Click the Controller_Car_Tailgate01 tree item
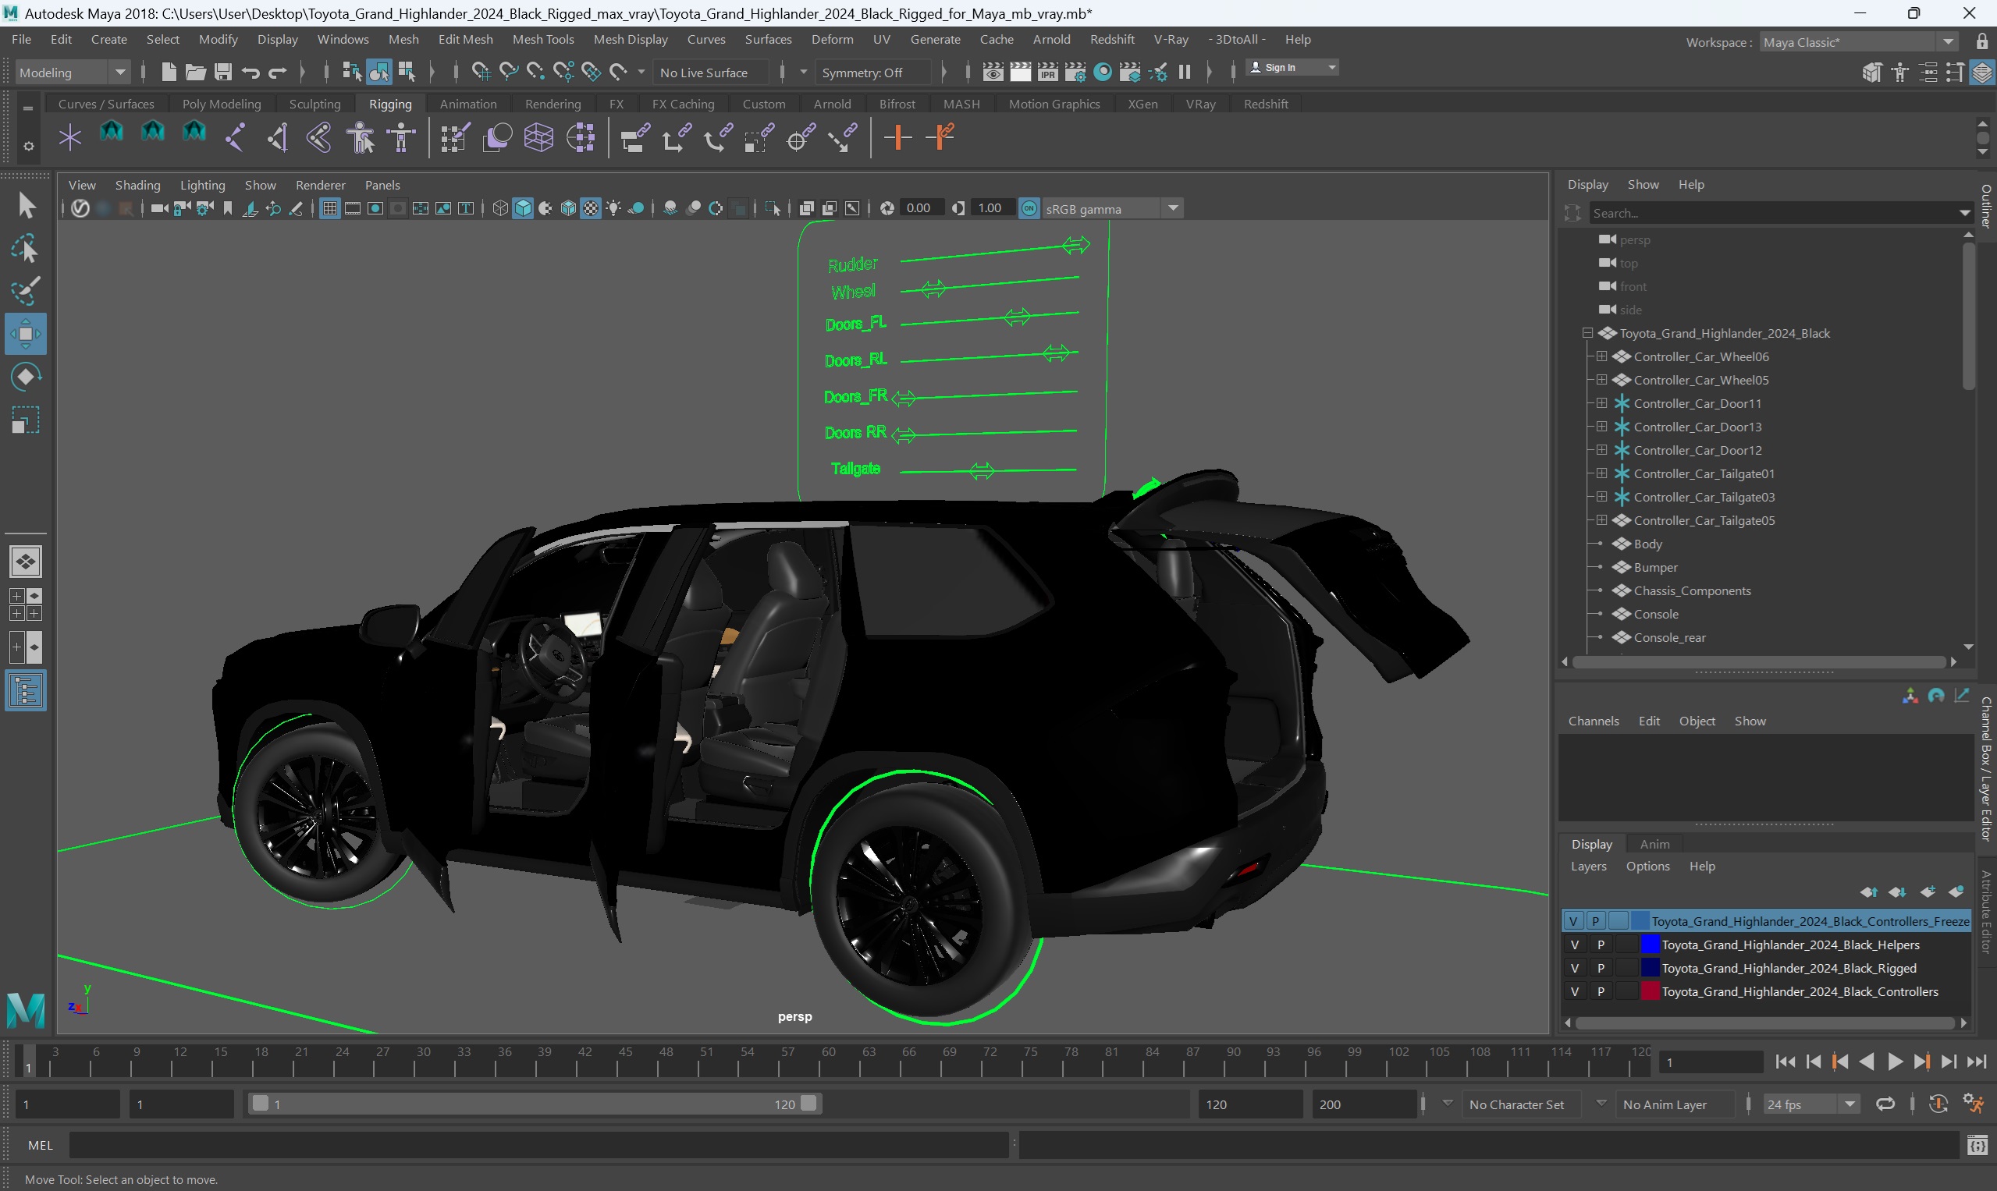This screenshot has width=1997, height=1191. point(1705,472)
